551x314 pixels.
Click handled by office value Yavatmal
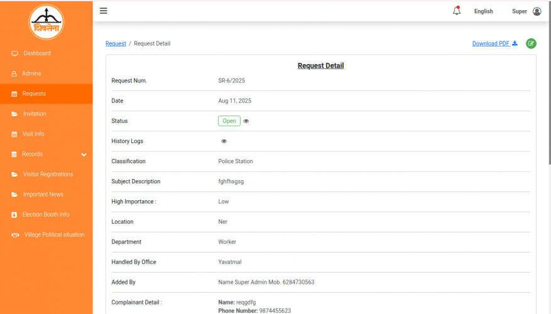(x=230, y=262)
